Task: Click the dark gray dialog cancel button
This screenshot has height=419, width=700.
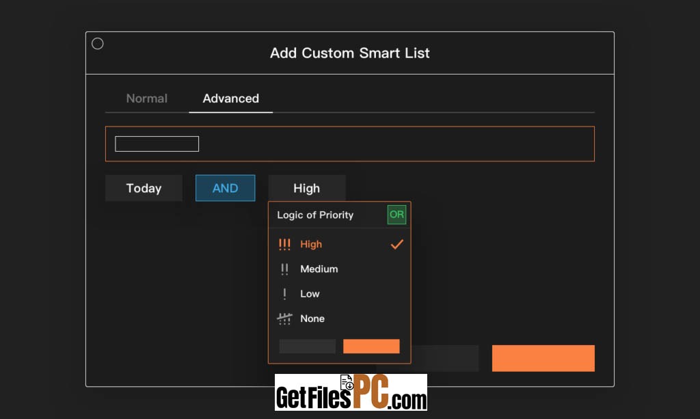Action: (444, 358)
